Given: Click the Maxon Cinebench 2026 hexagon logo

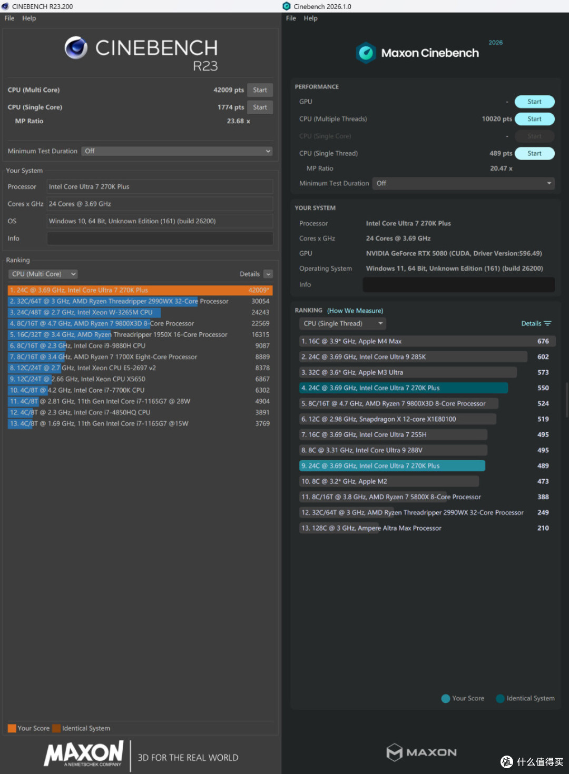Looking at the screenshot, I should click(366, 53).
